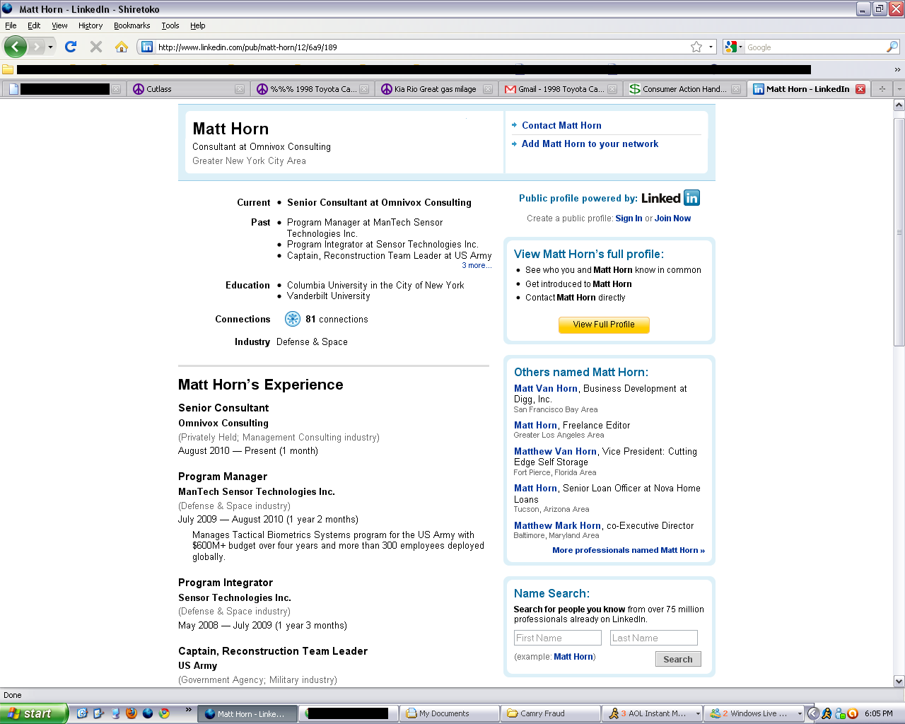Switch to the Kia Rio Great gas milage tab
The image size is (905, 724).
(x=436, y=89)
